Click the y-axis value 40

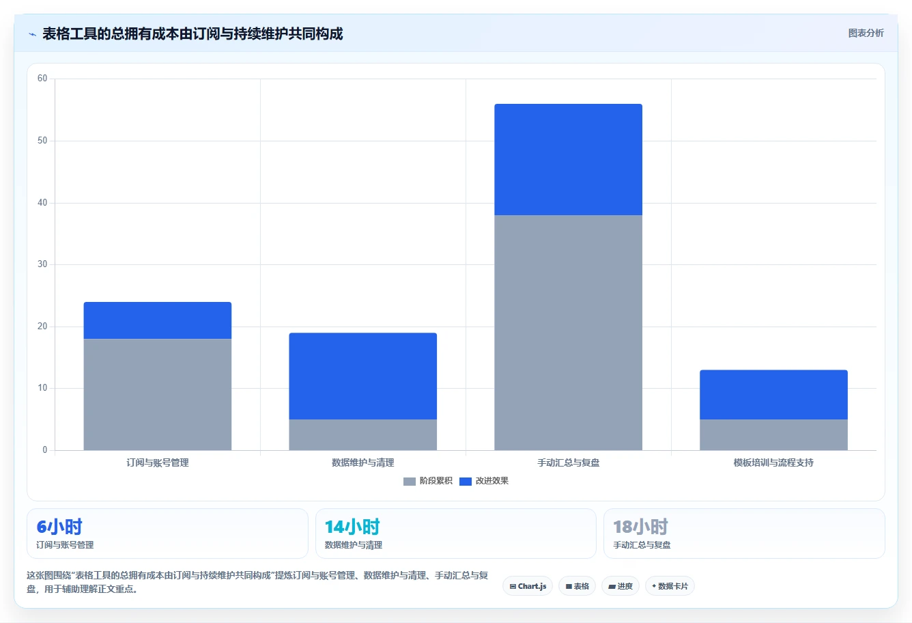(42, 203)
